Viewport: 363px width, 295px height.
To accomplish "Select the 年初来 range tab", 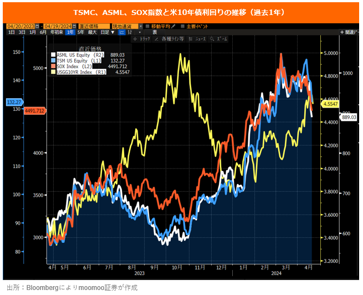I will [57, 32].
